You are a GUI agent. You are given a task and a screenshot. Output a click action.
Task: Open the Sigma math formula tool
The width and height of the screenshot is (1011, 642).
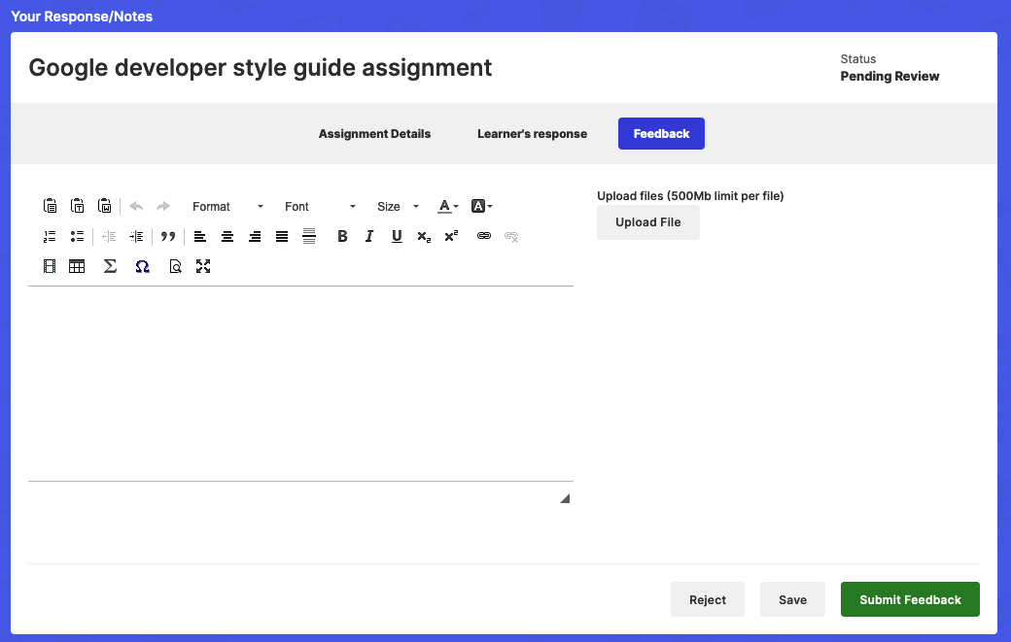click(x=110, y=266)
